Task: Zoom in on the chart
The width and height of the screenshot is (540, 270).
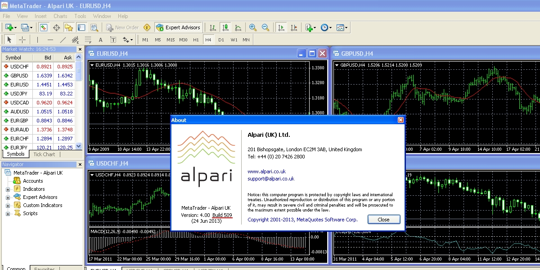Action: coord(253,27)
